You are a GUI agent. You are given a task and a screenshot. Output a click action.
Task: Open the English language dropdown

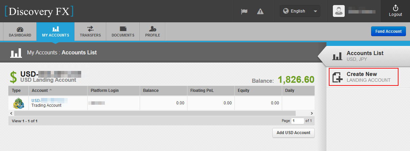click(300, 11)
